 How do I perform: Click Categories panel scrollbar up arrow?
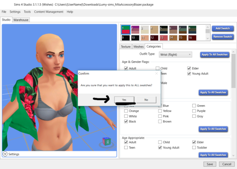(233, 52)
